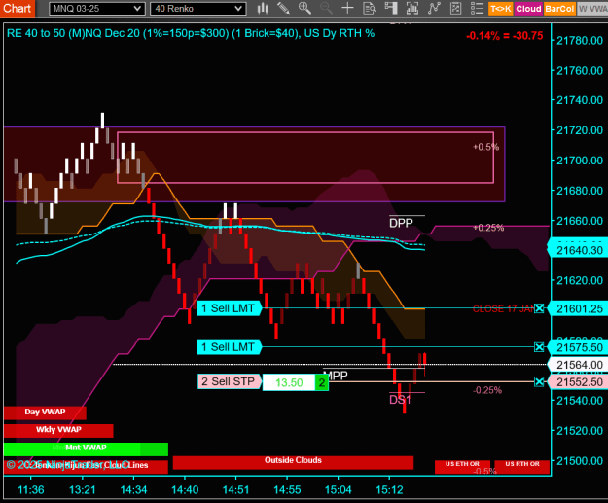Open the MNQ 03-25 instrument dropdown
The width and height of the screenshot is (608, 503).
click(97, 9)
